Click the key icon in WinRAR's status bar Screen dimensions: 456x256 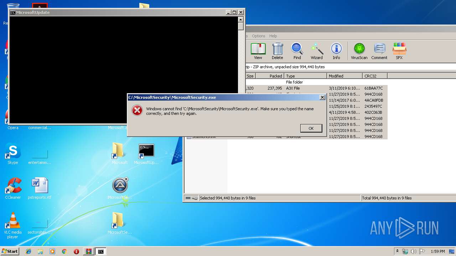[195, 198]
